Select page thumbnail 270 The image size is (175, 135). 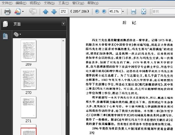click(x=29, y=79)
